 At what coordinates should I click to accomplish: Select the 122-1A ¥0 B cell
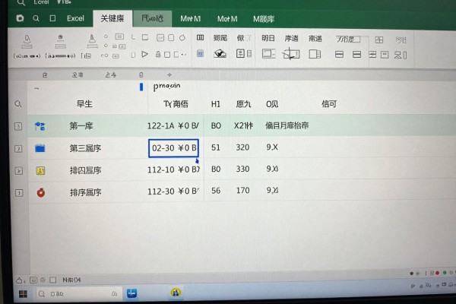173,126
